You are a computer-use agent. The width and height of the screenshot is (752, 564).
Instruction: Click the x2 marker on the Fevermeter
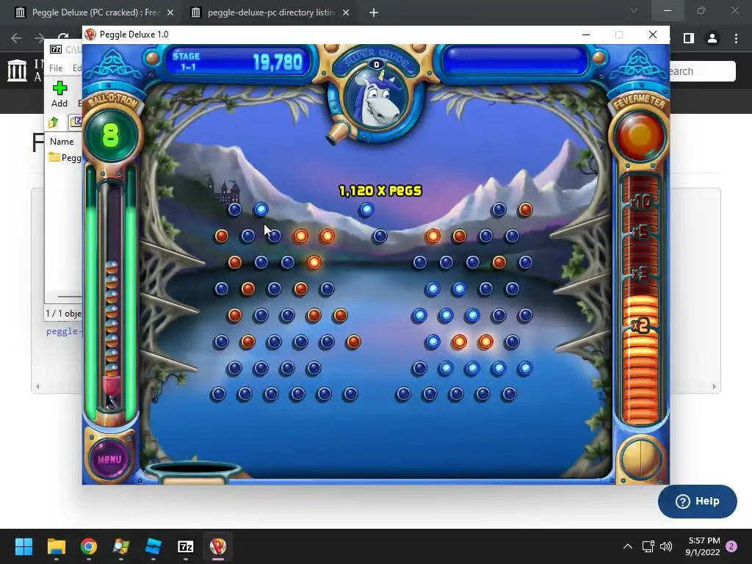pos(640,326)
